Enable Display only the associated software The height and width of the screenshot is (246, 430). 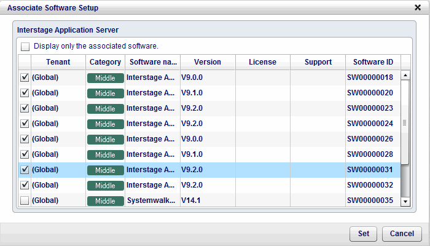coord(25,46)
